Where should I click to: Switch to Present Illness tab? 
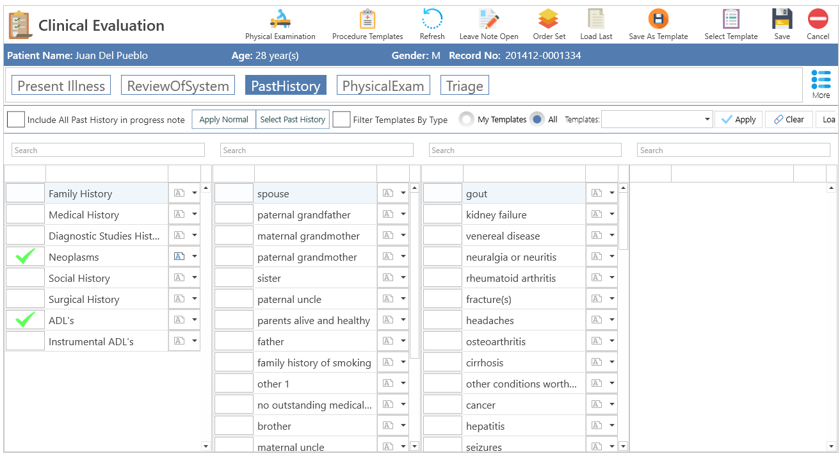pyautogui.click(x=61, y=86)
